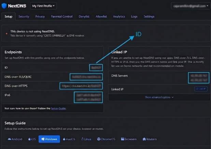This screenshot has width=211, height=149.
Task: Select the Routers platform tab
Action: click(x=150, y=139)
